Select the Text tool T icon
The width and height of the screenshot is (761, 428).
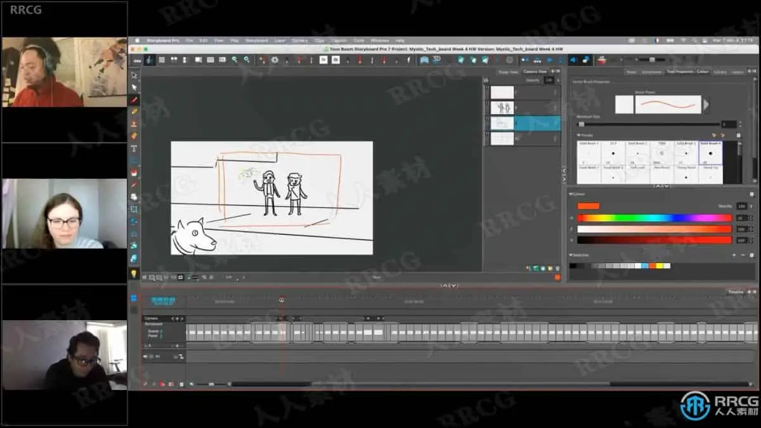click(134, 148)
